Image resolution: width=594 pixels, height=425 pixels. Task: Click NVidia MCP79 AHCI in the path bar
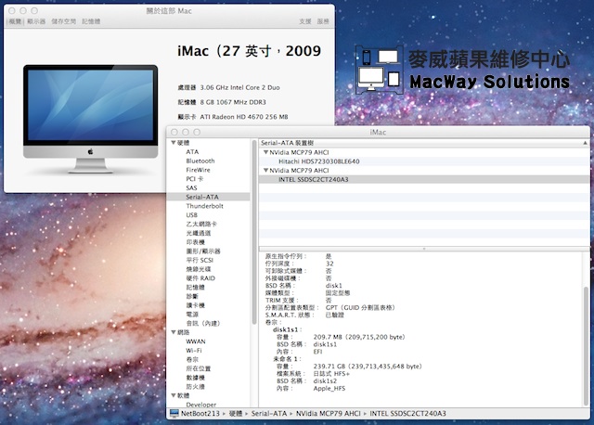coord(328,413)
